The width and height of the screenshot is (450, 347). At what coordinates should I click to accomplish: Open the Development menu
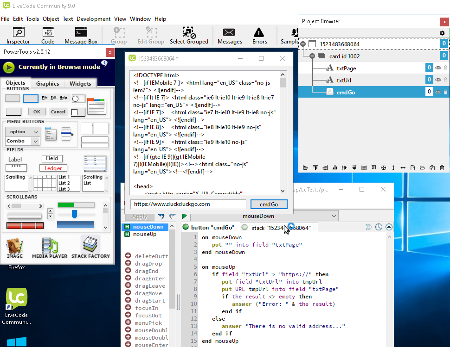tap(93, 19)
